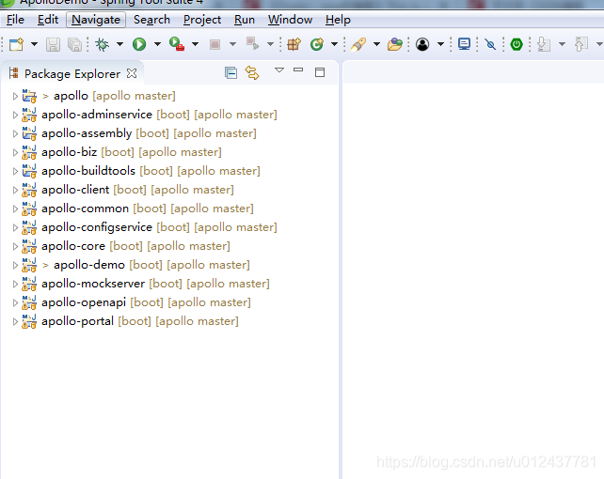This screenshot has width=604, height=479.
Task: Click the Next Annotation icon
Action: pos(544,44)
